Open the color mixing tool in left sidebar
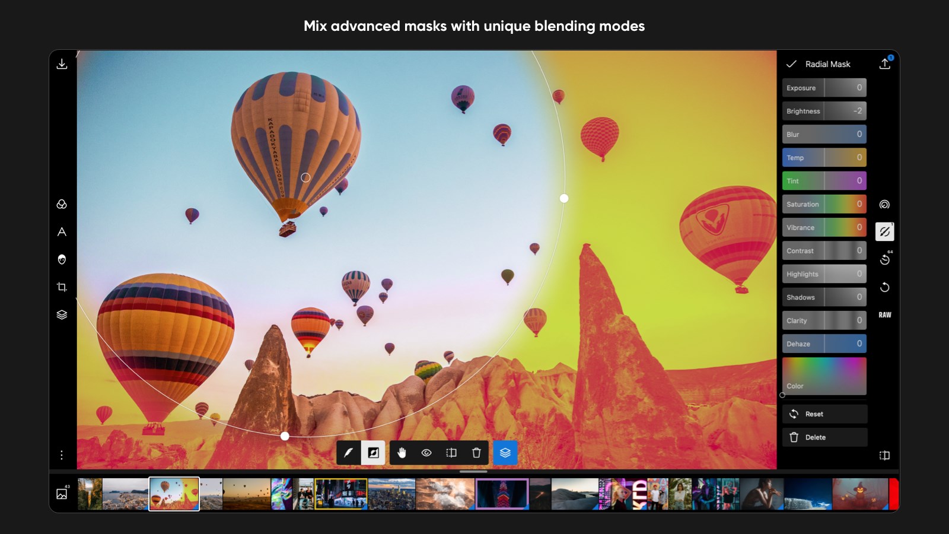This screenshot has width=949, height=534. [61, 204]
